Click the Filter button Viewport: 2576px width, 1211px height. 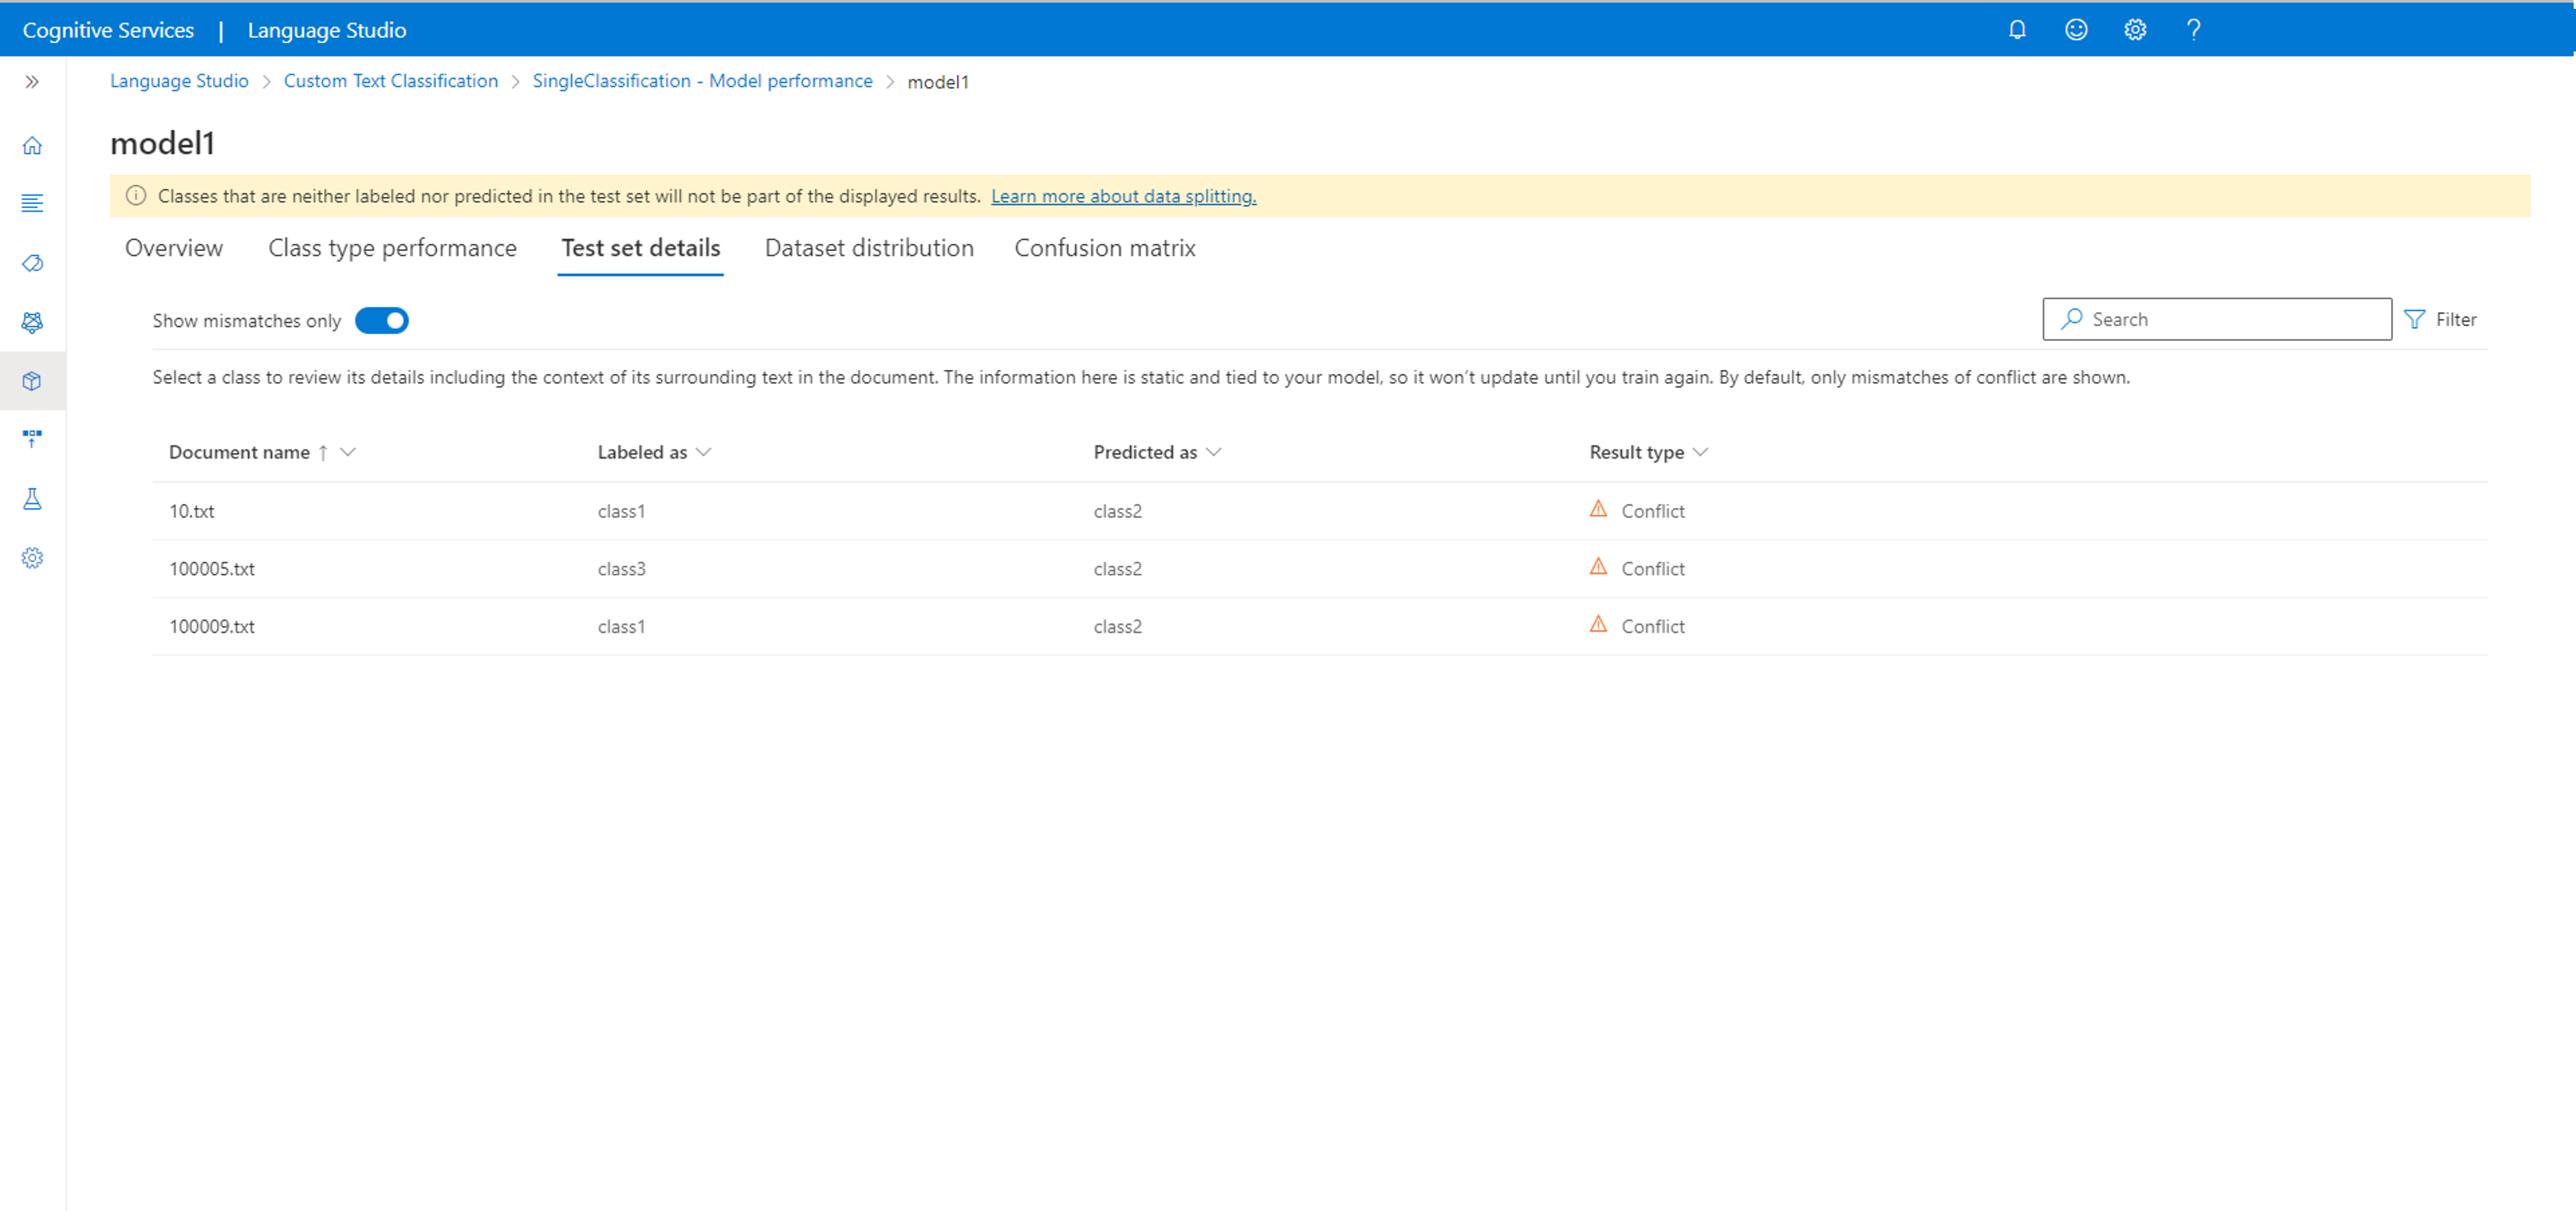point(2440,320)
